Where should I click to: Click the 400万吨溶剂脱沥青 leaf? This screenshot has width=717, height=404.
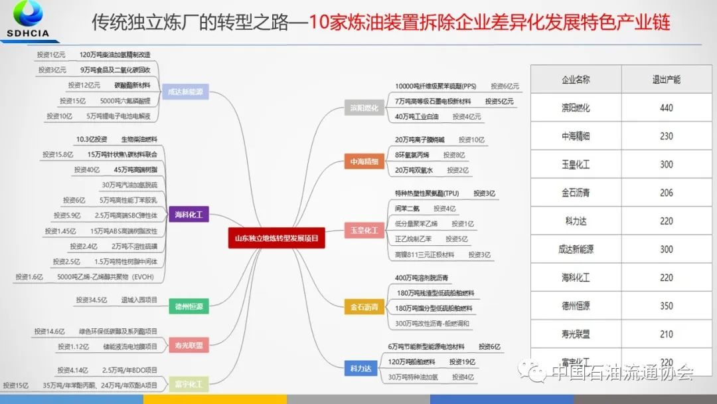(x=422, y=278)
